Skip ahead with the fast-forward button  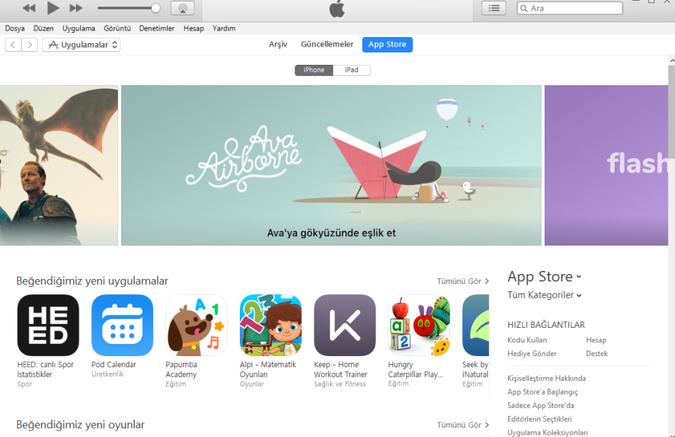point(77,8)
